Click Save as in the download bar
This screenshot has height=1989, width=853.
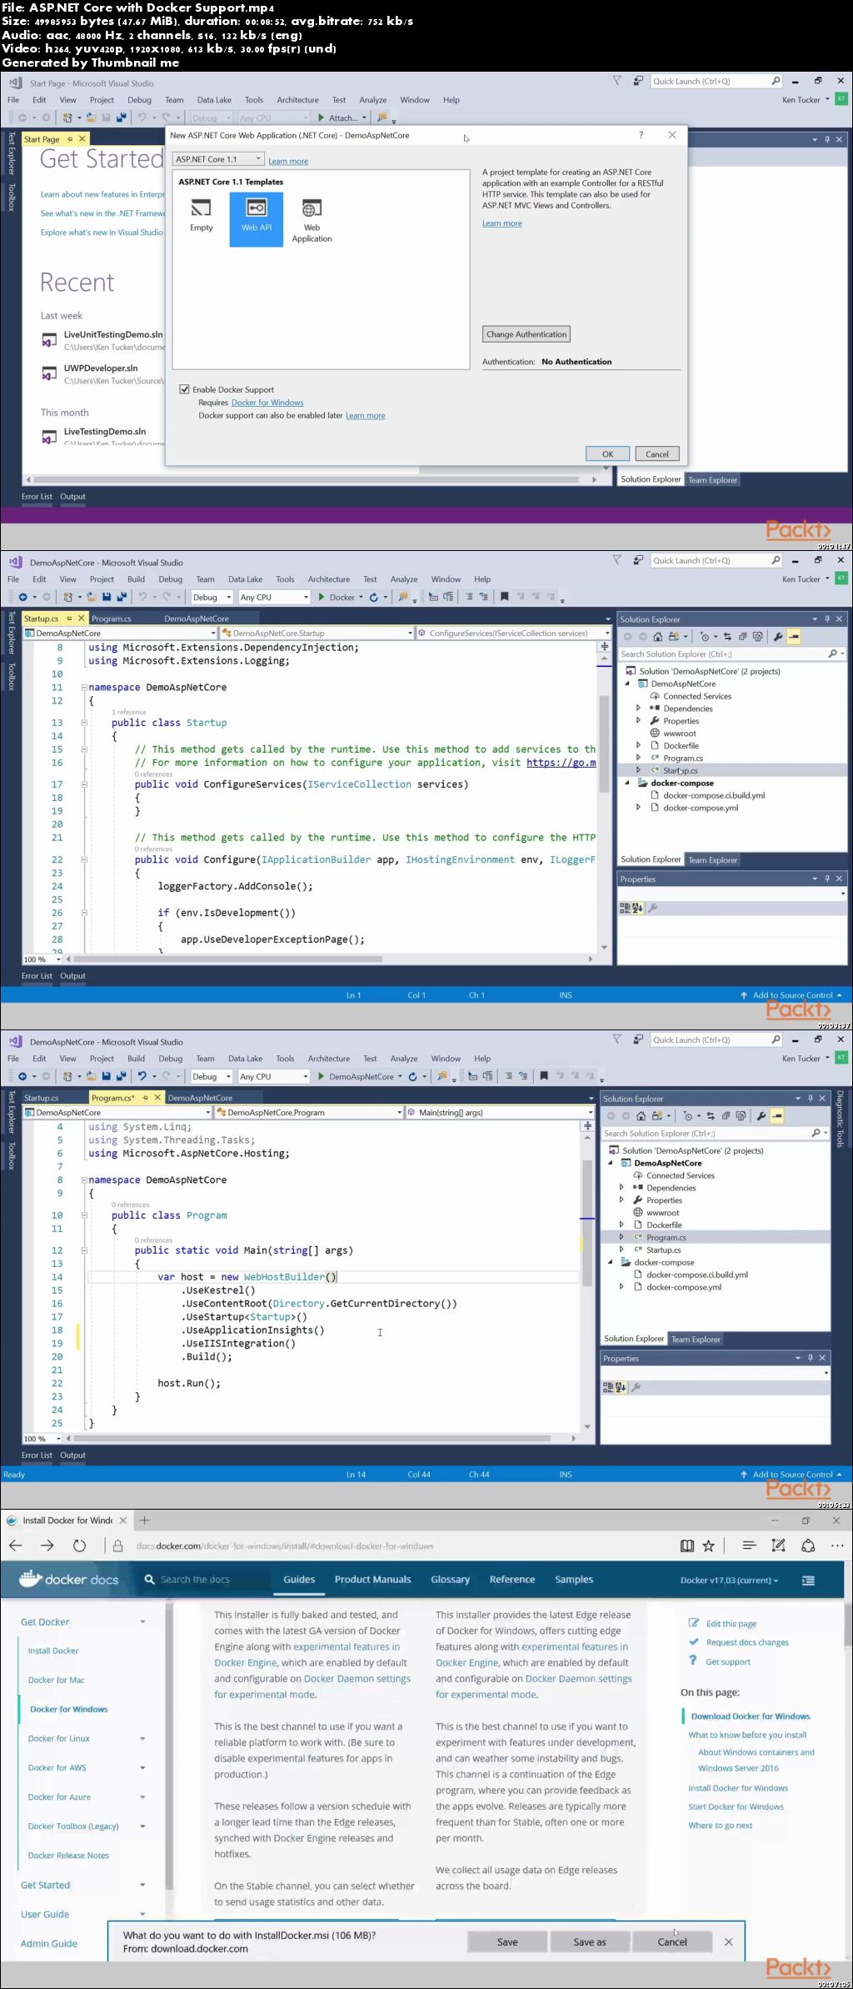[x=590, y=1941]
